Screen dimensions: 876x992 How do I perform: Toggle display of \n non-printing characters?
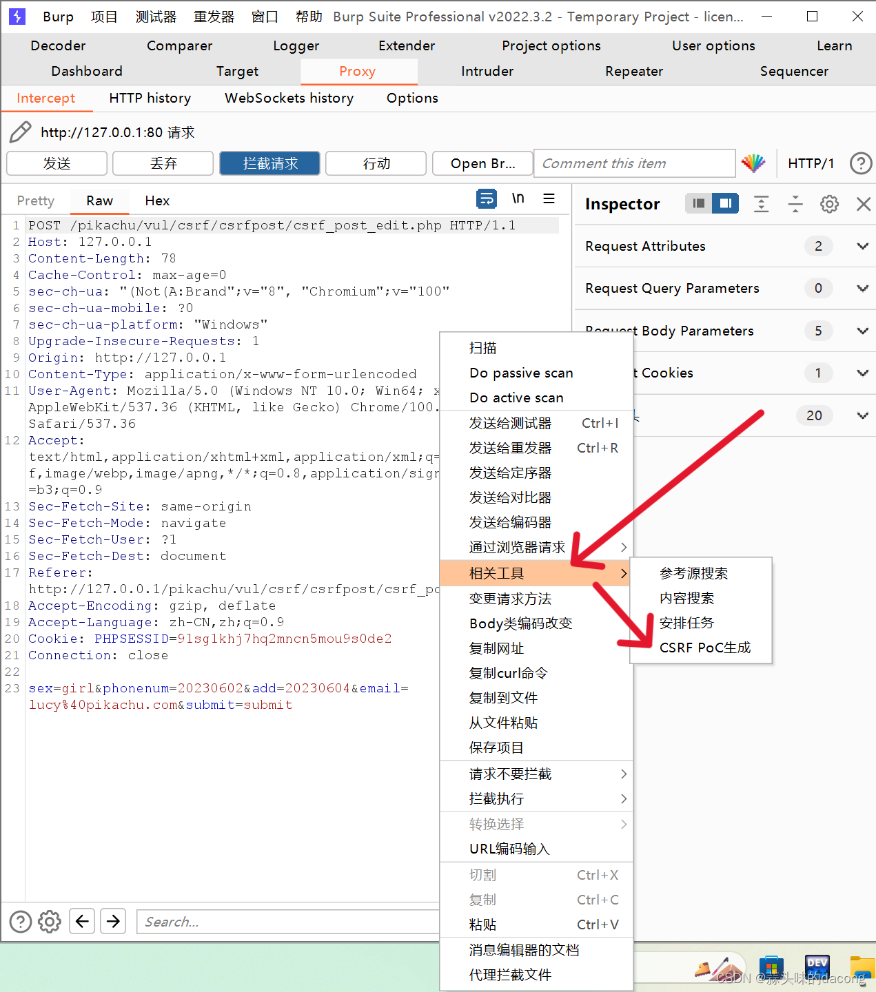518,198
